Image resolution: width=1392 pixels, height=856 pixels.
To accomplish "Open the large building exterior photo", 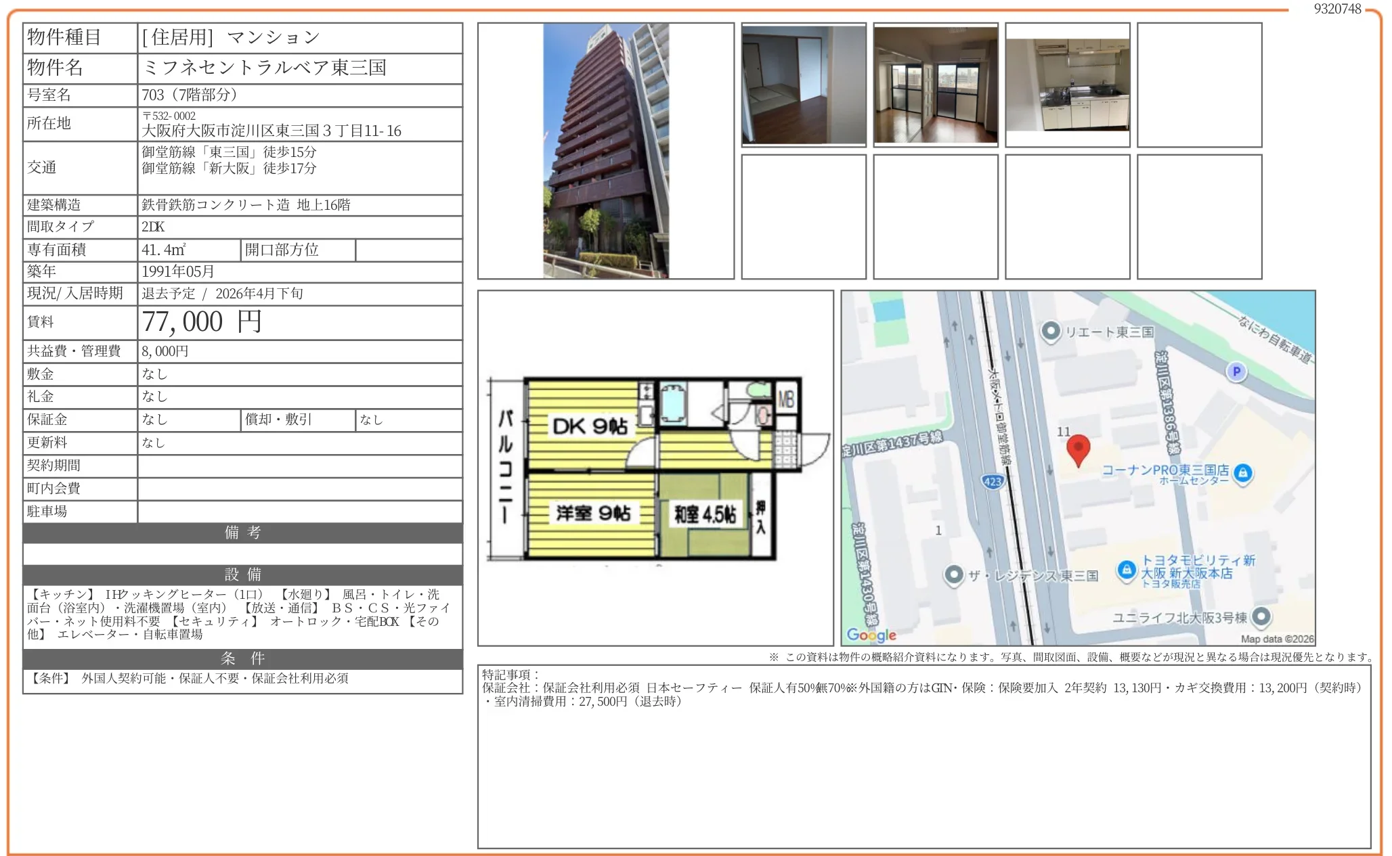I will (x=605, y=151).
